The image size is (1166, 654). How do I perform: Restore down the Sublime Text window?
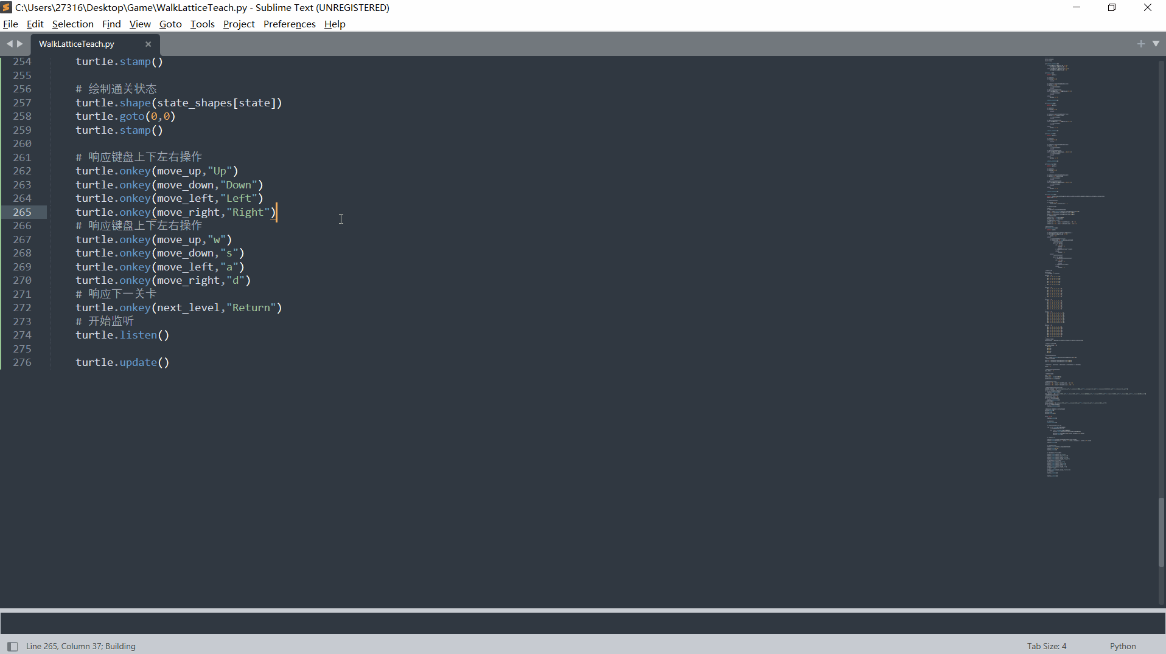[x=1112, y=7]
